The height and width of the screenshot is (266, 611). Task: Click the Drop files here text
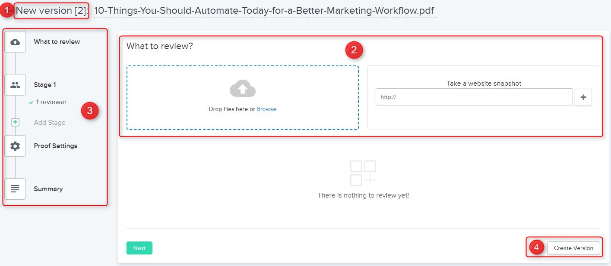pyautogui.click(x=228, y=109)
